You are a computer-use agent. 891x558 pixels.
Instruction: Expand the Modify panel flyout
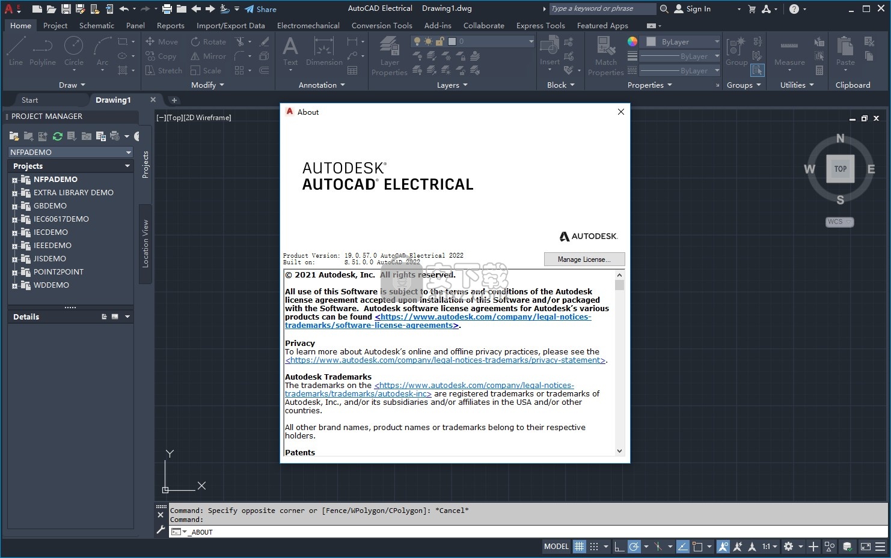tap(207, 85)
